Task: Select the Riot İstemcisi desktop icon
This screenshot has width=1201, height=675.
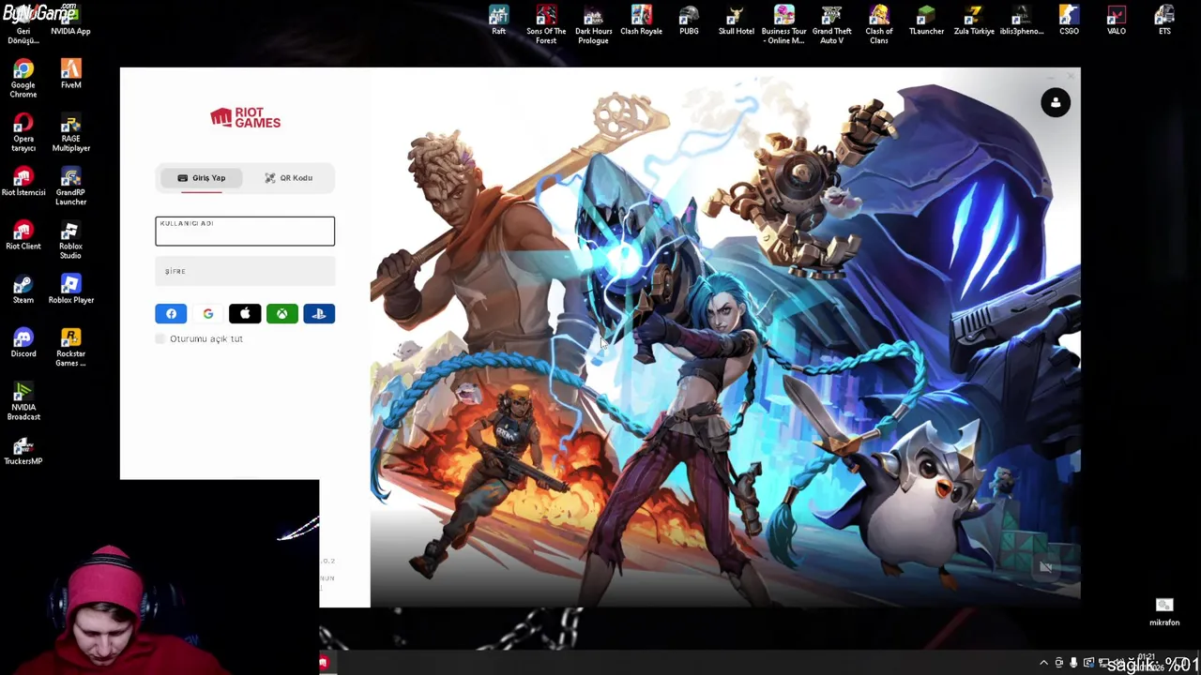Action: coord(23,182)
